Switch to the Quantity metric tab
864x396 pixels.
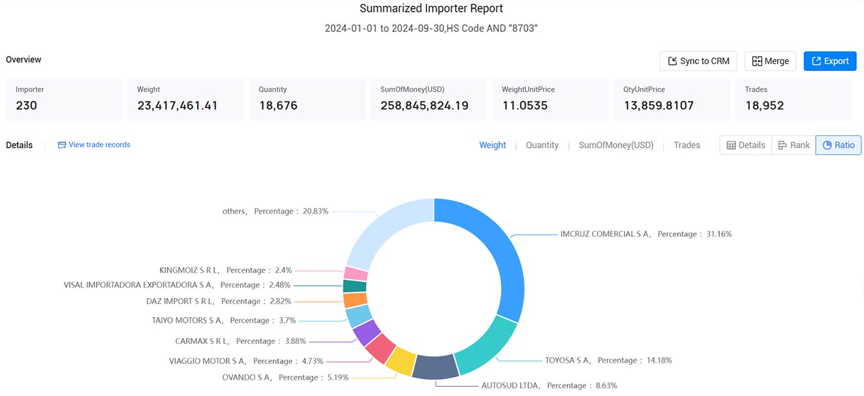[542, 145]
